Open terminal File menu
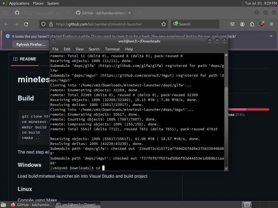This screenshot has height=208, width=278. pyautogui.click(x=55, y=49)
